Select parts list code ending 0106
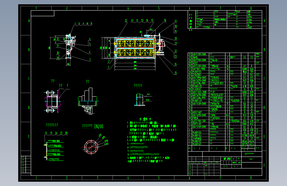The width and height of the screenshot is (287, 186). [x=197, y=132]
